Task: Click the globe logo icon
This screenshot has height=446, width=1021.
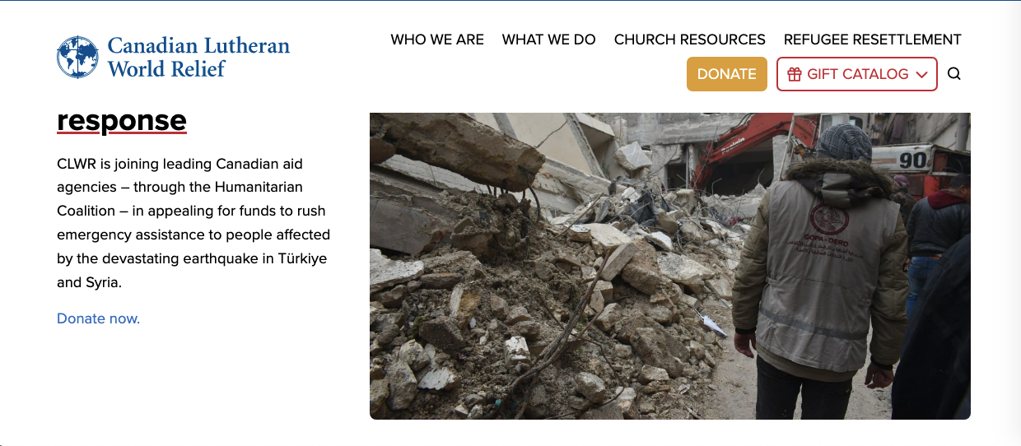Action: (x=77, y=58)
